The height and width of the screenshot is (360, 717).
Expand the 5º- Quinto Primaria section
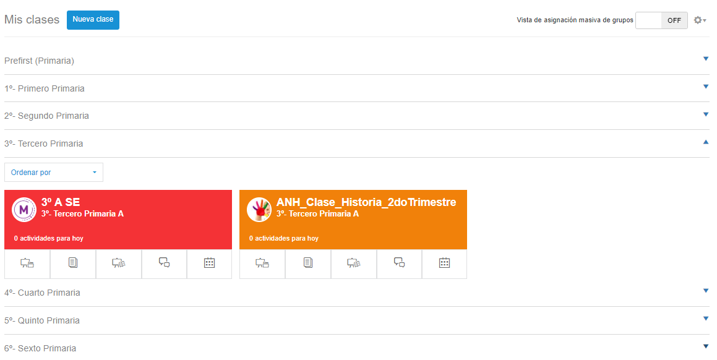point(706,319)
